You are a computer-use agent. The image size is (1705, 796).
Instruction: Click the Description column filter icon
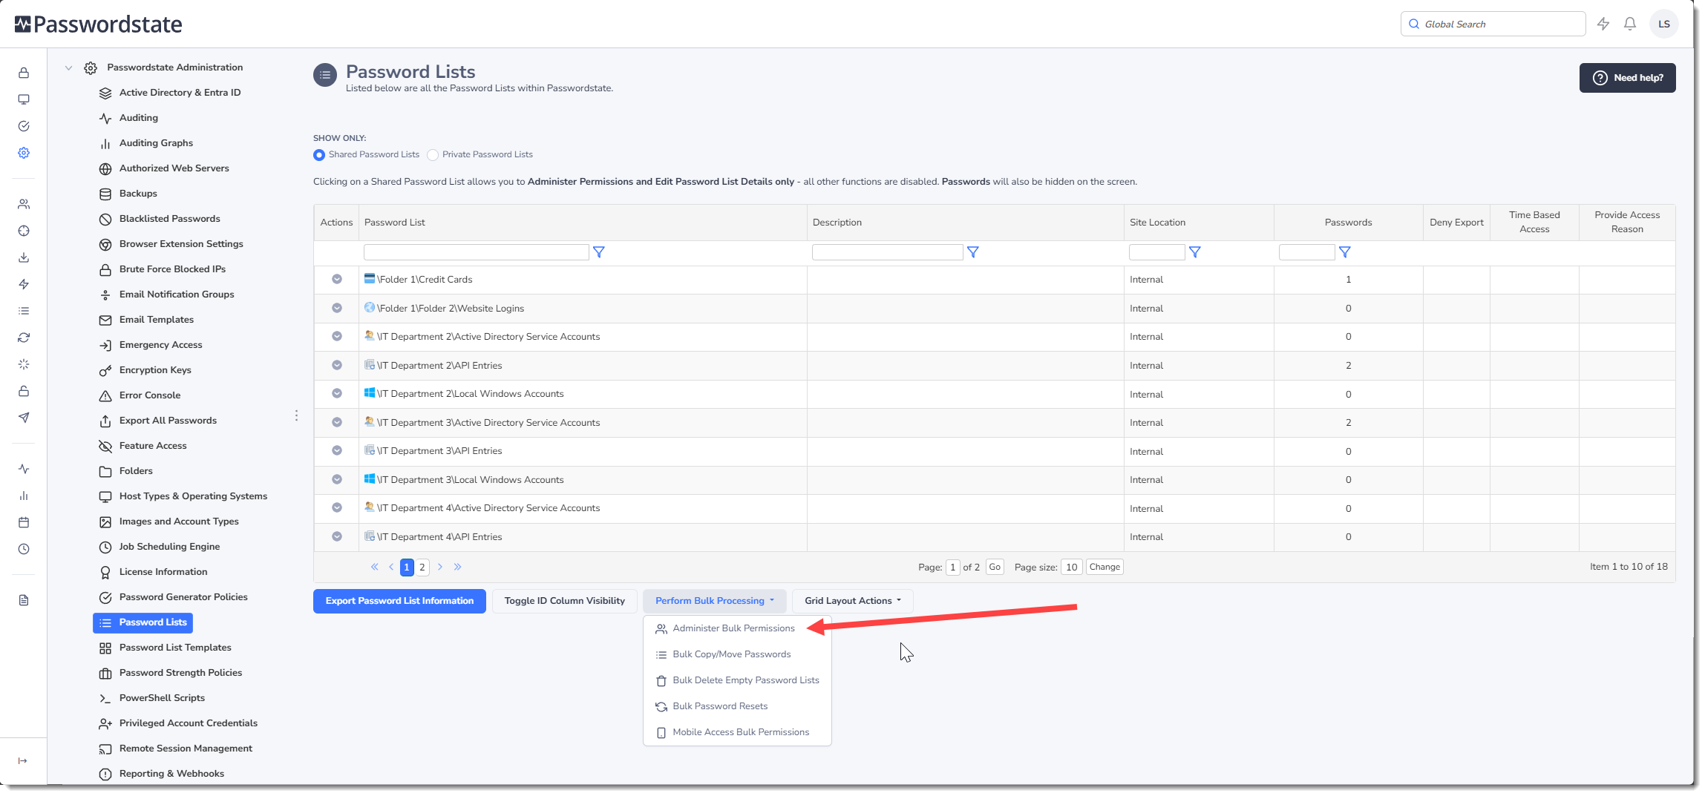[973, 252]
